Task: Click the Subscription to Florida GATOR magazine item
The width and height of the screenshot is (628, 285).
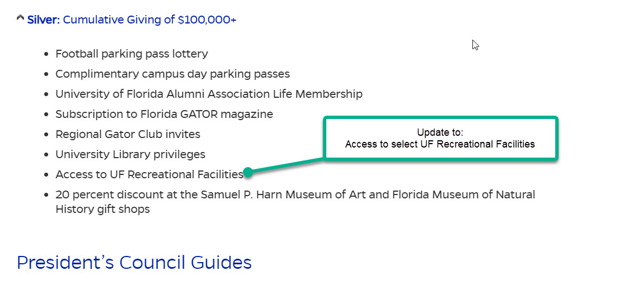Action: coord(164,115)
